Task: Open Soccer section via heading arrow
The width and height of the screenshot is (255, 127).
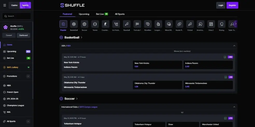Action: [x=77, y=99]
